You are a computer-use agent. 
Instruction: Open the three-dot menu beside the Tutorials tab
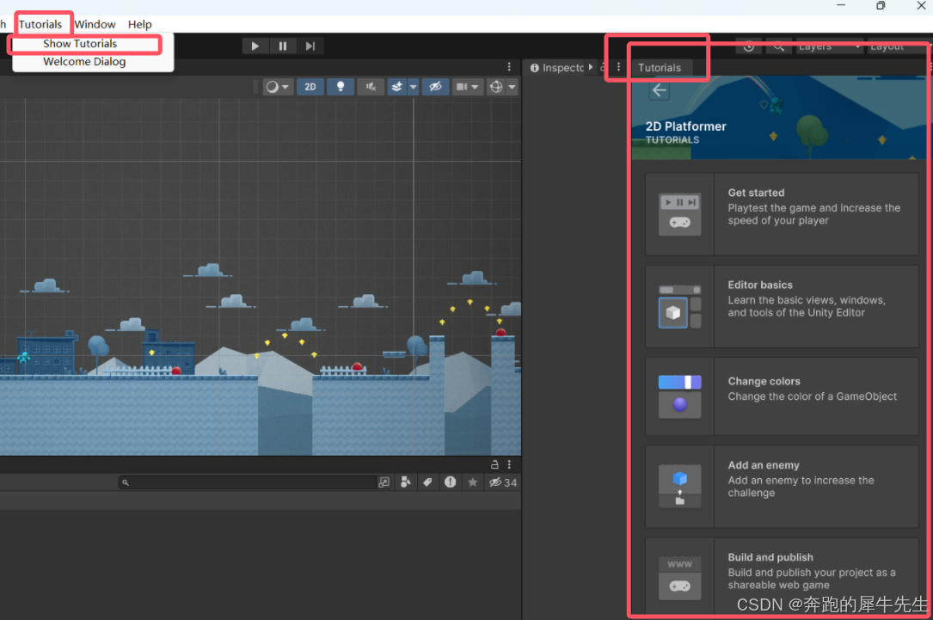[x=619, y=66]
